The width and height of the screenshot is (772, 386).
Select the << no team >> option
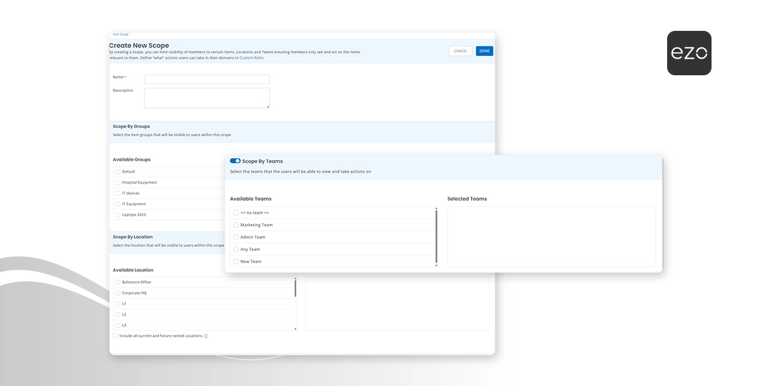click(235, 212)
